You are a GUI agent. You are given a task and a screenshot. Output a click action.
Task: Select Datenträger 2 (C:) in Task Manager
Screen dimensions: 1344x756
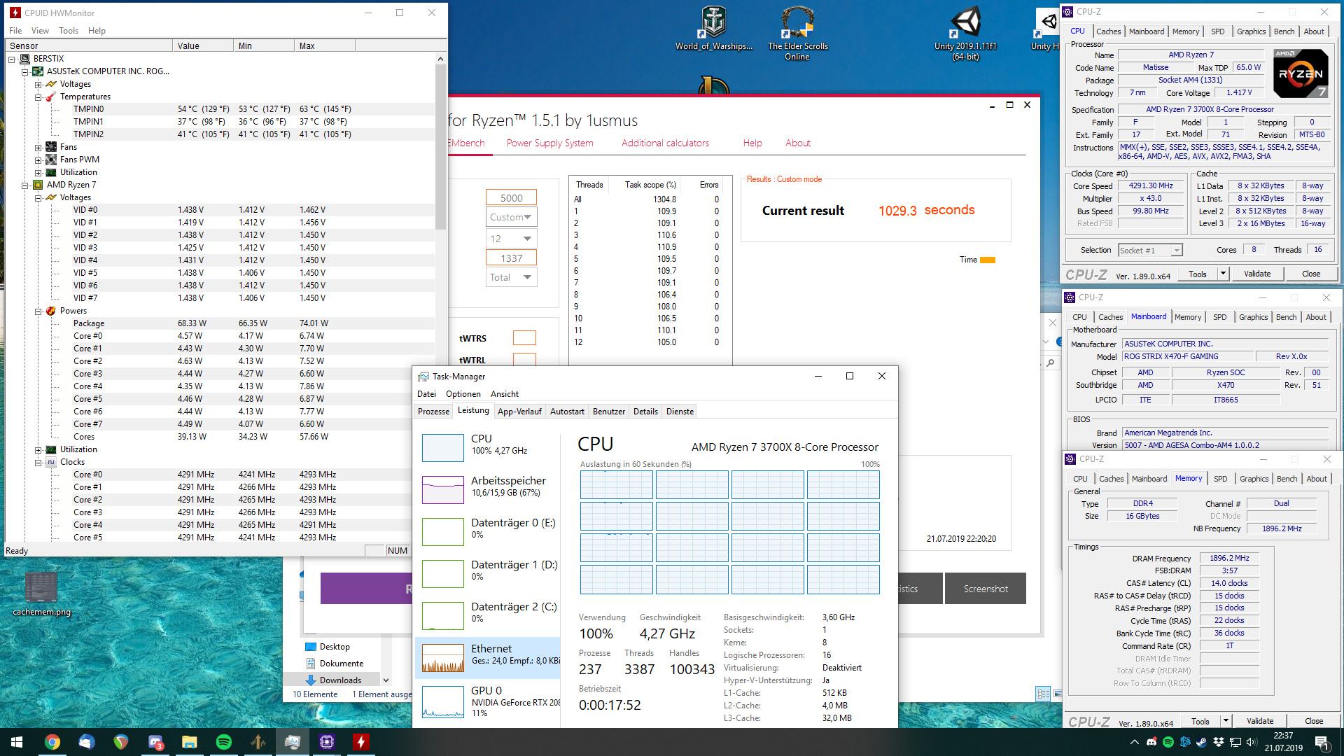coord(487,615)
